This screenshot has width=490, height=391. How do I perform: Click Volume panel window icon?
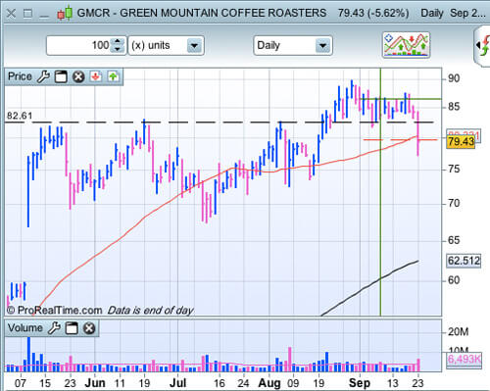pos(72,328)
